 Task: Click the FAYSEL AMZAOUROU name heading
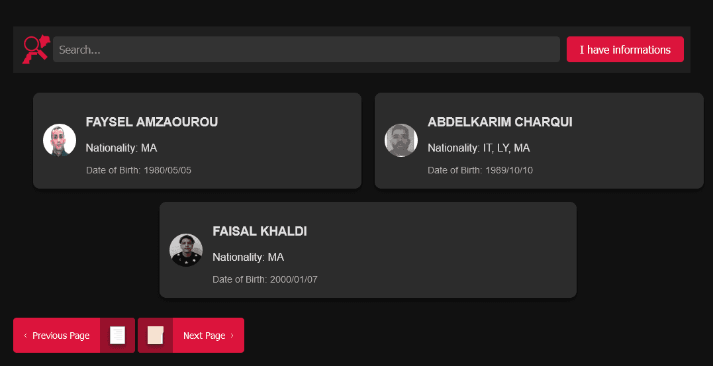tap(152, 122)
